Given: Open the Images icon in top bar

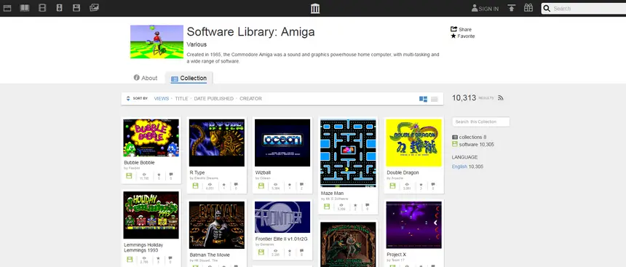Looking at the screenshot, I should click(94, 7).
